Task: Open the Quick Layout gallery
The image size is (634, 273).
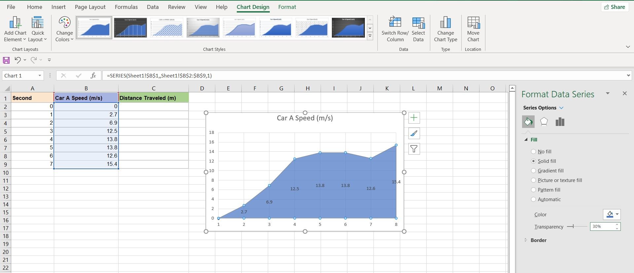Action: coord(38,29)
